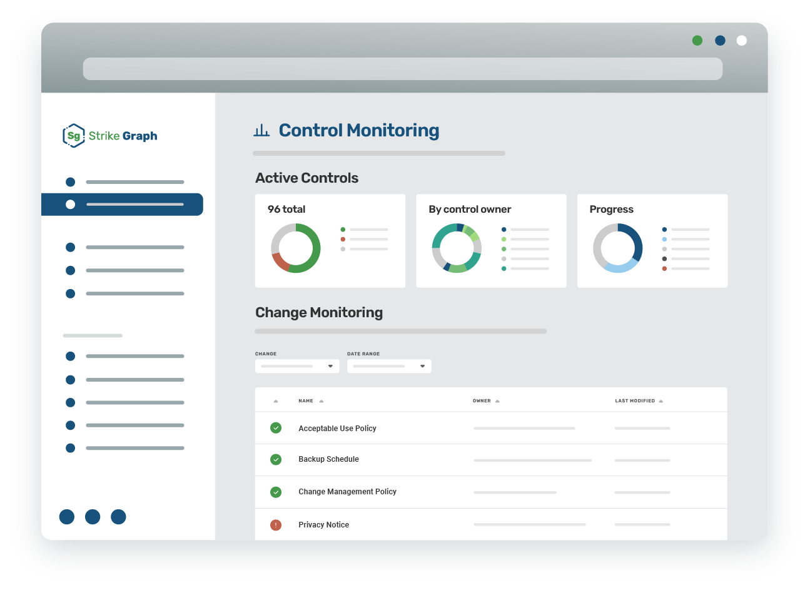Open the Privacy Notice entry
The height and width of the screenshot is (590, 810).
[323, 524]
